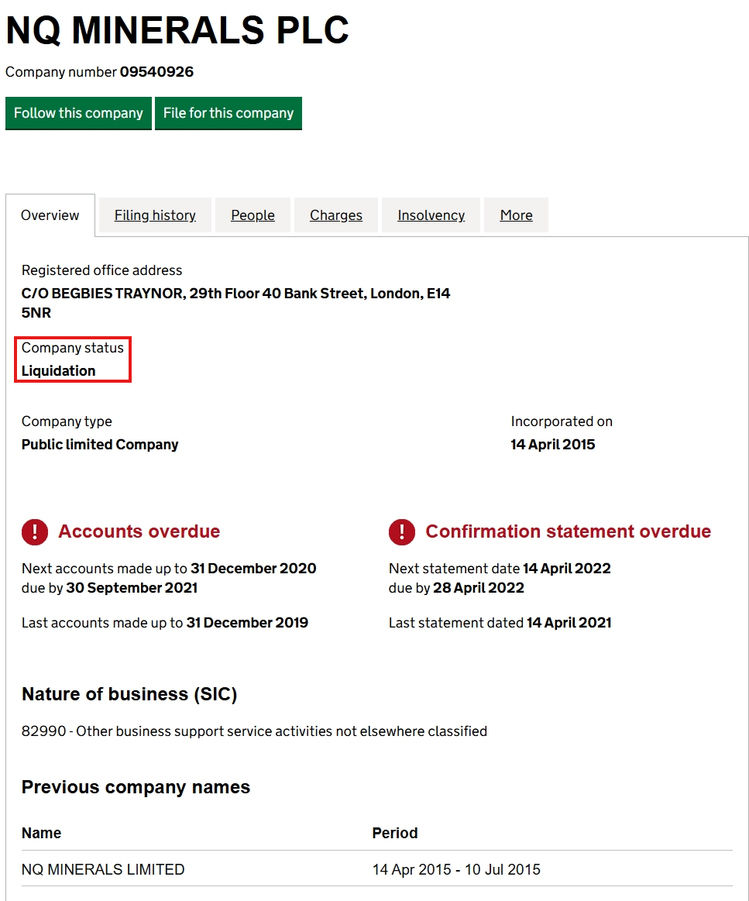Click the Previous company names heading
Viewport: 749px width, 901px height.
pyautogui.click(x=136, y=787)
